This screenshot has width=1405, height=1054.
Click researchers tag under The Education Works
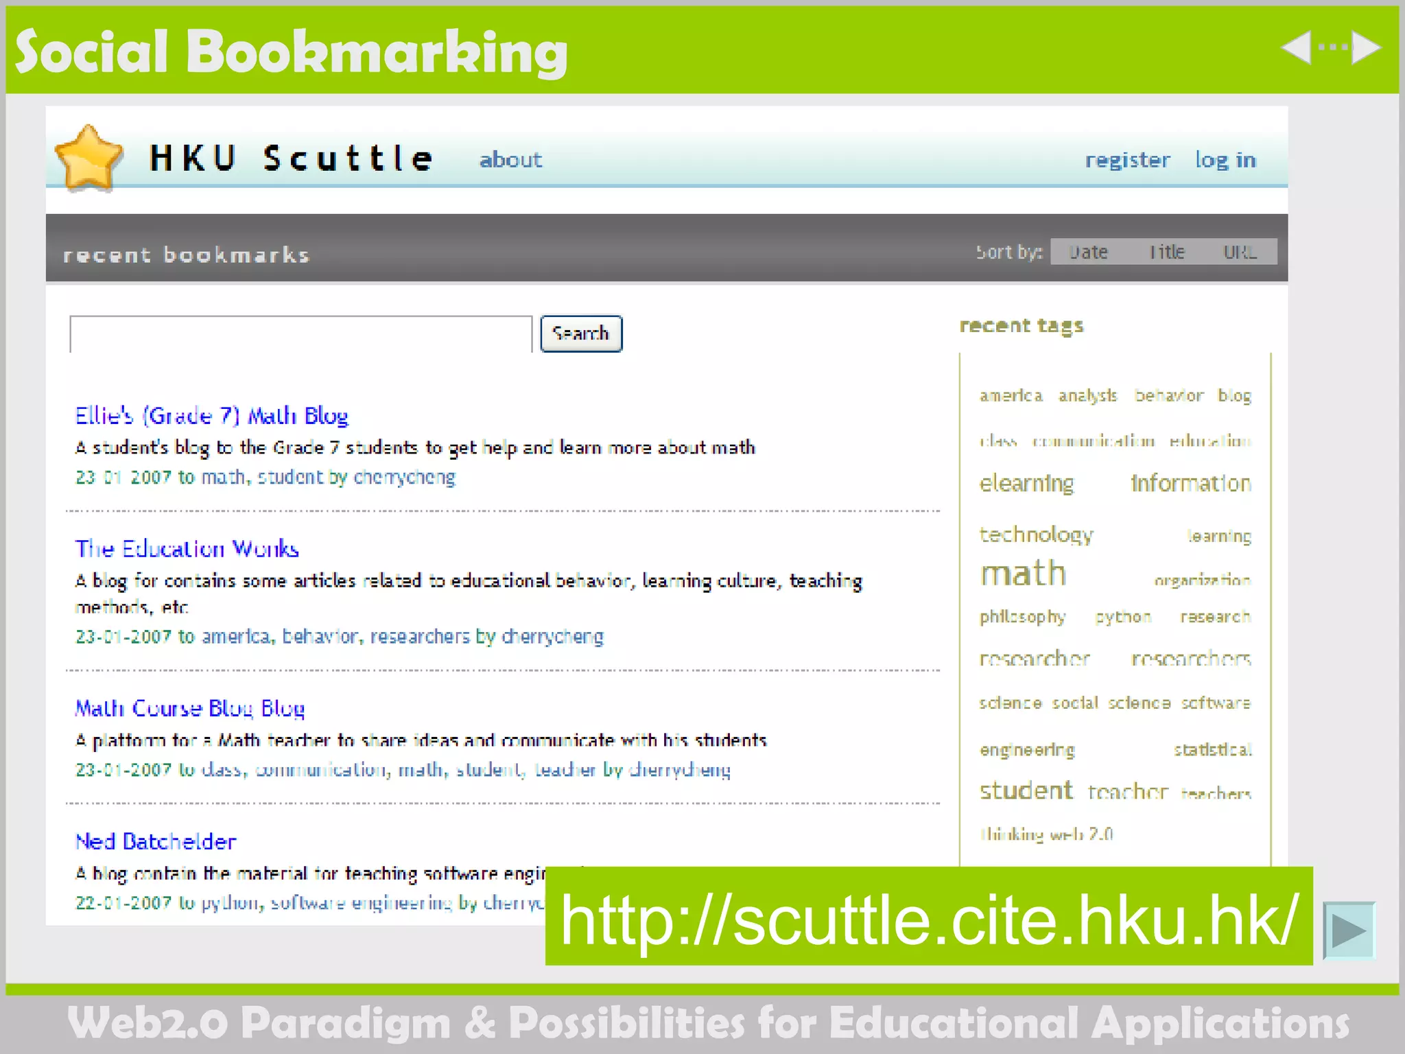[420, 637]
